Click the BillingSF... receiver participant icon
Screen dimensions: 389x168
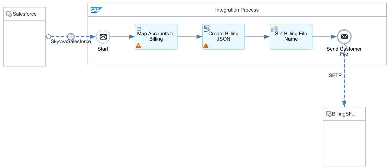point(329,114)
